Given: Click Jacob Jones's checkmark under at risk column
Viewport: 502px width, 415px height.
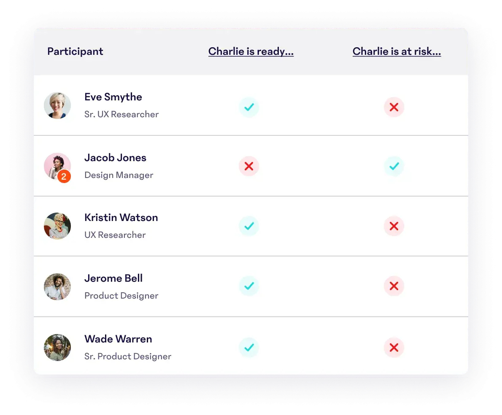Looking at the screenshot, I should tap(394, 166).
